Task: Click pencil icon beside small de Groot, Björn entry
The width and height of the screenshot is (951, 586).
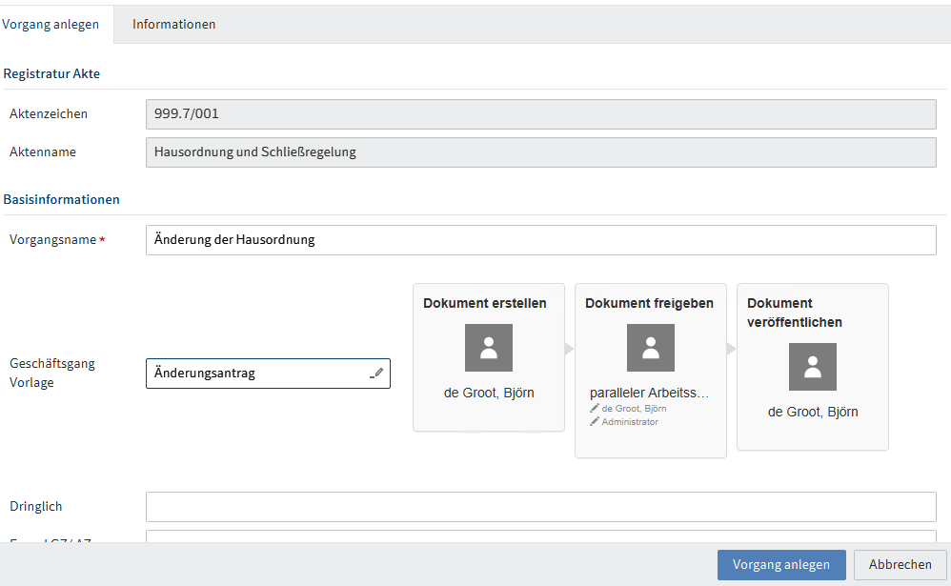Action: 595,408
